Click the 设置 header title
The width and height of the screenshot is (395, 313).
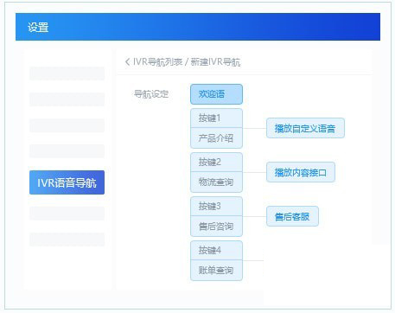(x=38, y=27)
